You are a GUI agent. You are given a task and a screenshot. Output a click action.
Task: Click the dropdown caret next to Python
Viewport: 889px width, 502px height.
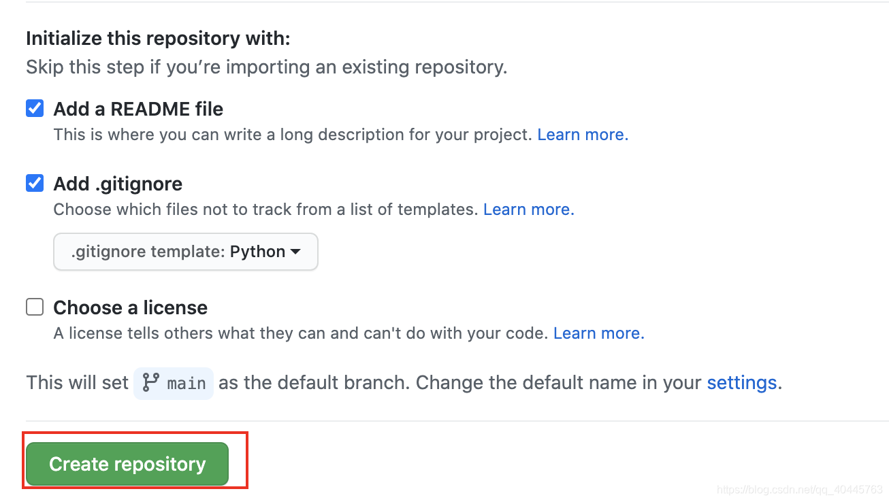[295, 252]
